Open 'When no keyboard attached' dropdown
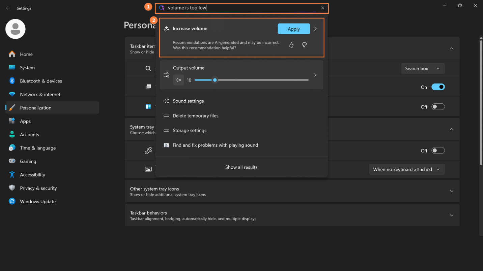 click(407, 169)
